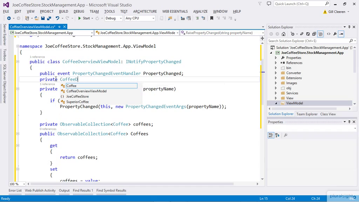Screen dimensions: 359x202
Task: Click the editor horizontal scrollbar
Action: click(132, 184)
